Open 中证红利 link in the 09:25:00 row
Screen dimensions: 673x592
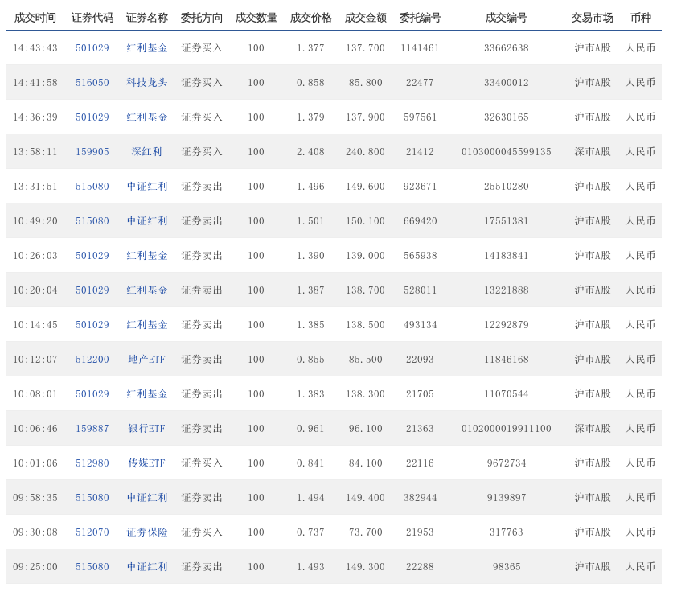147,566
